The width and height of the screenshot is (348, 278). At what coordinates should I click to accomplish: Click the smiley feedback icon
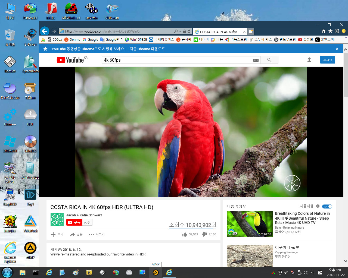click(344, 31)
